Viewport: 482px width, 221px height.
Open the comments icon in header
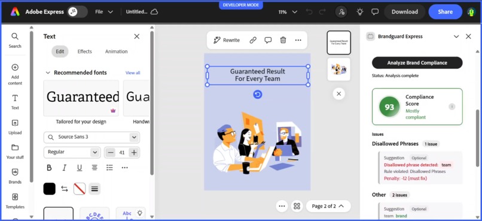click(x=375, y=12)
